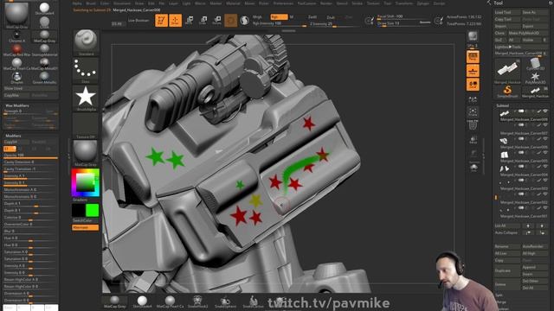Toggle visibility eye of Merged_Hacksaw_Carver008 subtool
The width and height of the screenshot is (554, 311).
pyautogui.click(x=545, y=111)
